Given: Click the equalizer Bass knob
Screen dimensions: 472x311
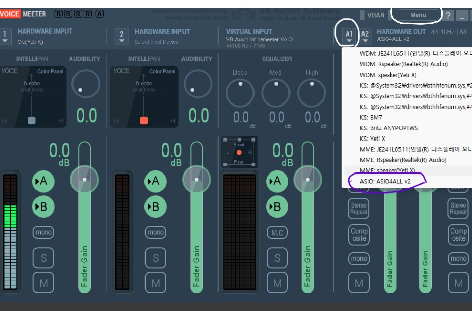Looking at the screenshot, I should (x=240, y=93).
